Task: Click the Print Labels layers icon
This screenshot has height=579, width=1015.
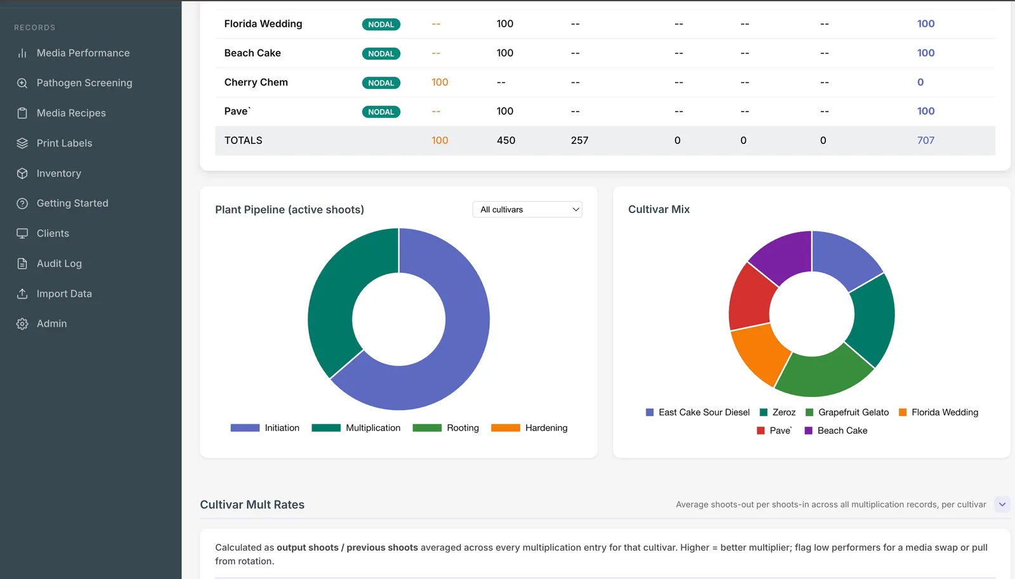Action: point(22,143)
